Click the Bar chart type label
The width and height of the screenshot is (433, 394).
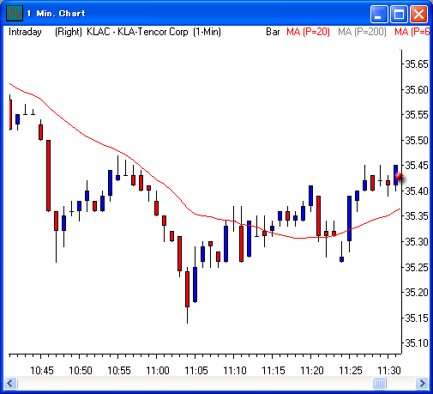pos(273,32)
